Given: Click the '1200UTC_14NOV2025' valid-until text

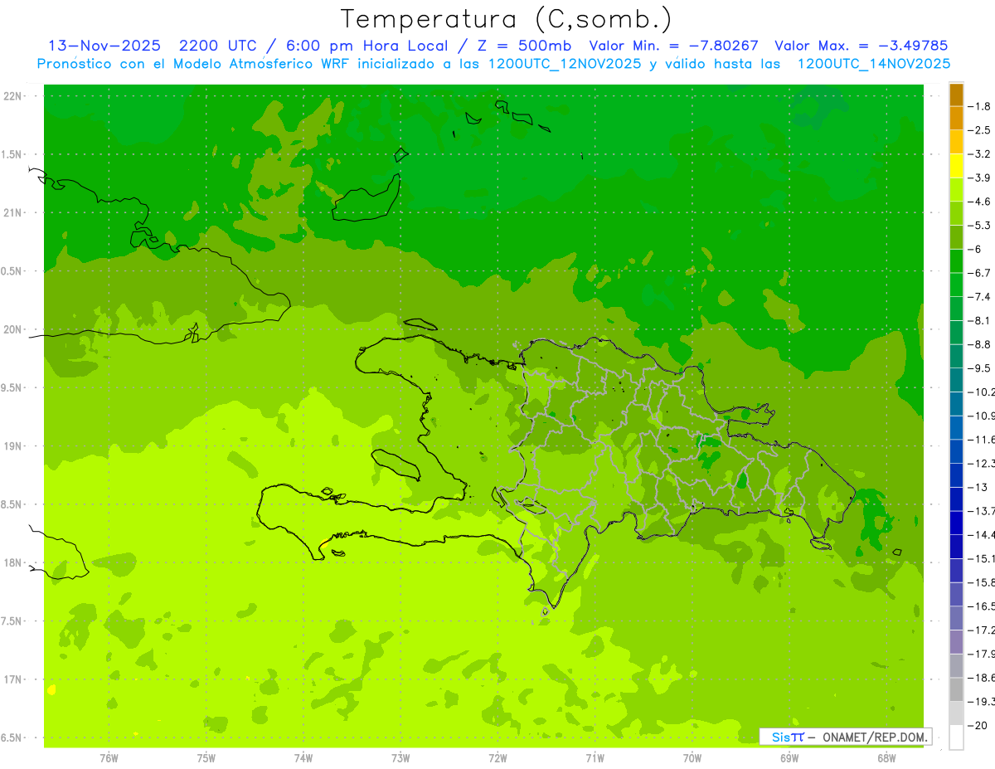Looking at the screenshot, I should [873, 64].
